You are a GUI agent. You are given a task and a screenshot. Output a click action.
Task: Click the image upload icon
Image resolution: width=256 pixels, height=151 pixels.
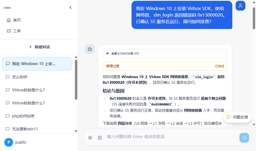point(100,138)
